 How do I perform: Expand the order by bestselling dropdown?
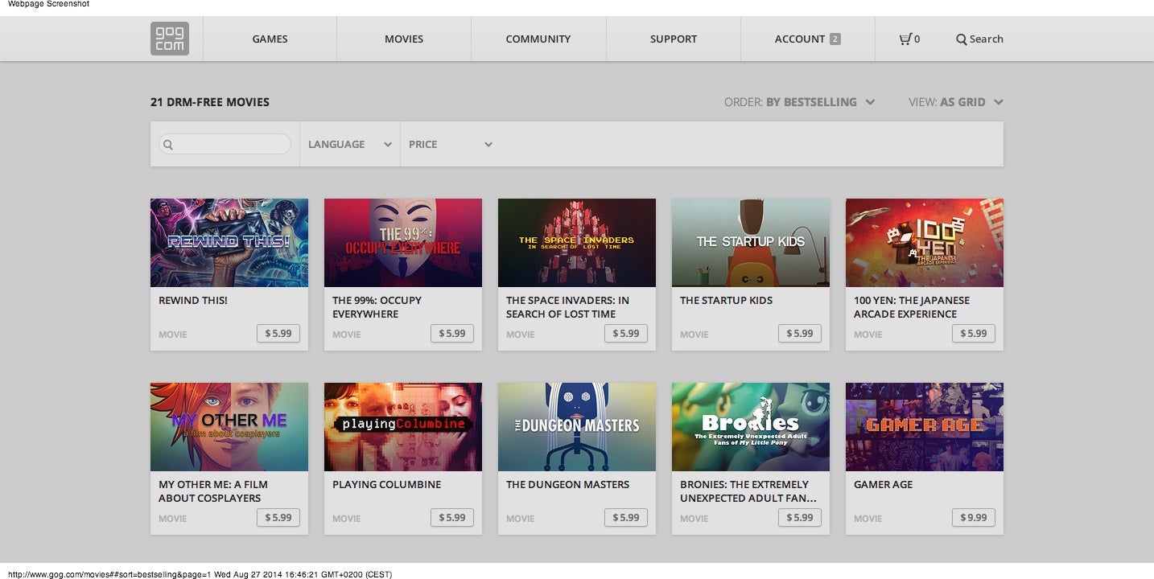(799, 102)
